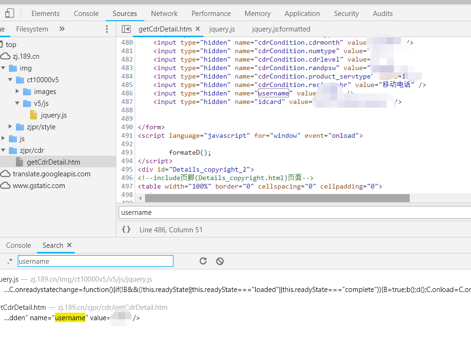Click the editor horizontal scrollbar thumb
This screenshot has width=471, height=339.
click(277, 198)
